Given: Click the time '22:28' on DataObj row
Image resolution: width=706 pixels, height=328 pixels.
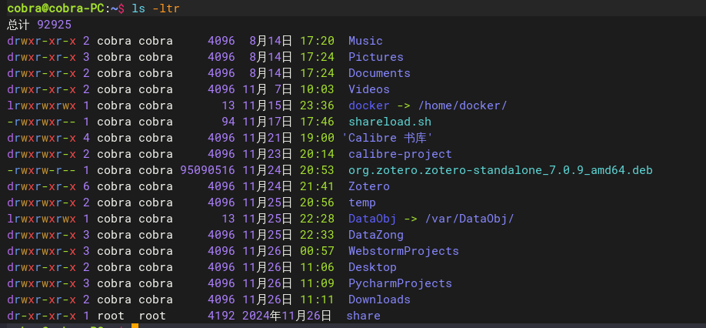Looking at the screenshot, I should click(x=318, y=219).
